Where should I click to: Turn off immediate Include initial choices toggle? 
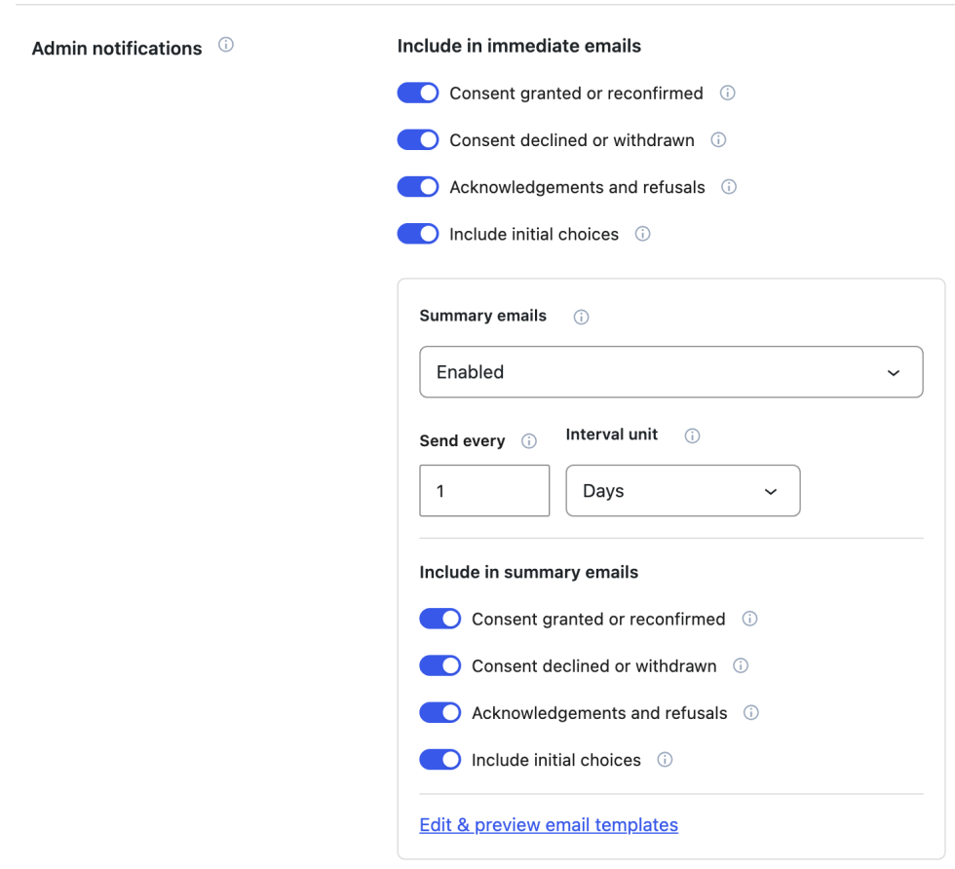click(418, 234)
